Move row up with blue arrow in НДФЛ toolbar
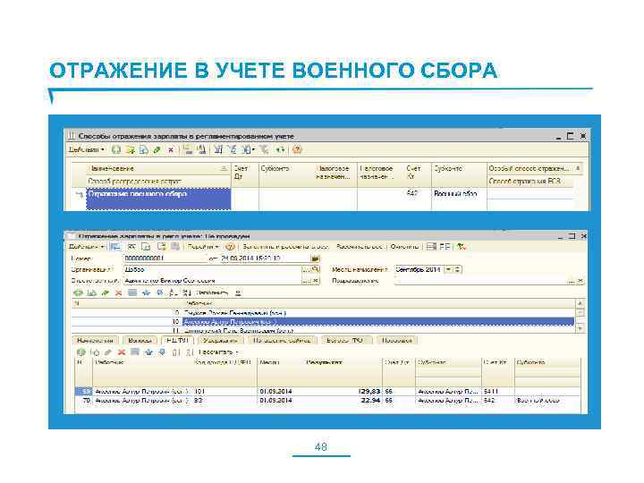644x483 pixels. (x=148, y=352)
